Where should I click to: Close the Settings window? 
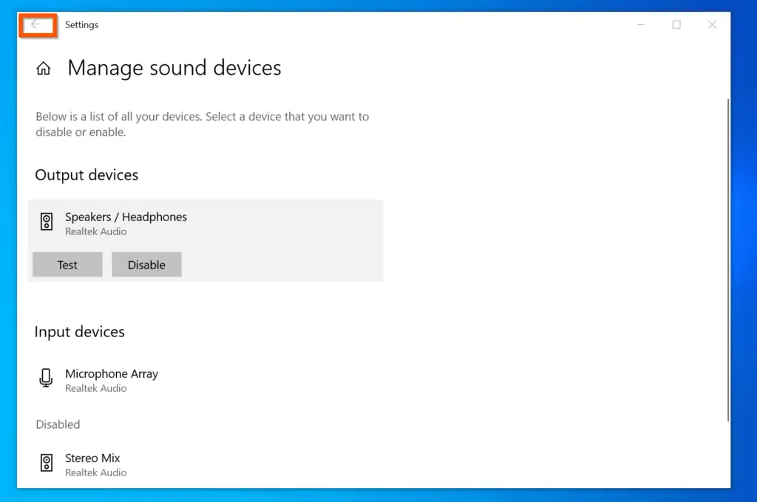(x=712, y=25)
